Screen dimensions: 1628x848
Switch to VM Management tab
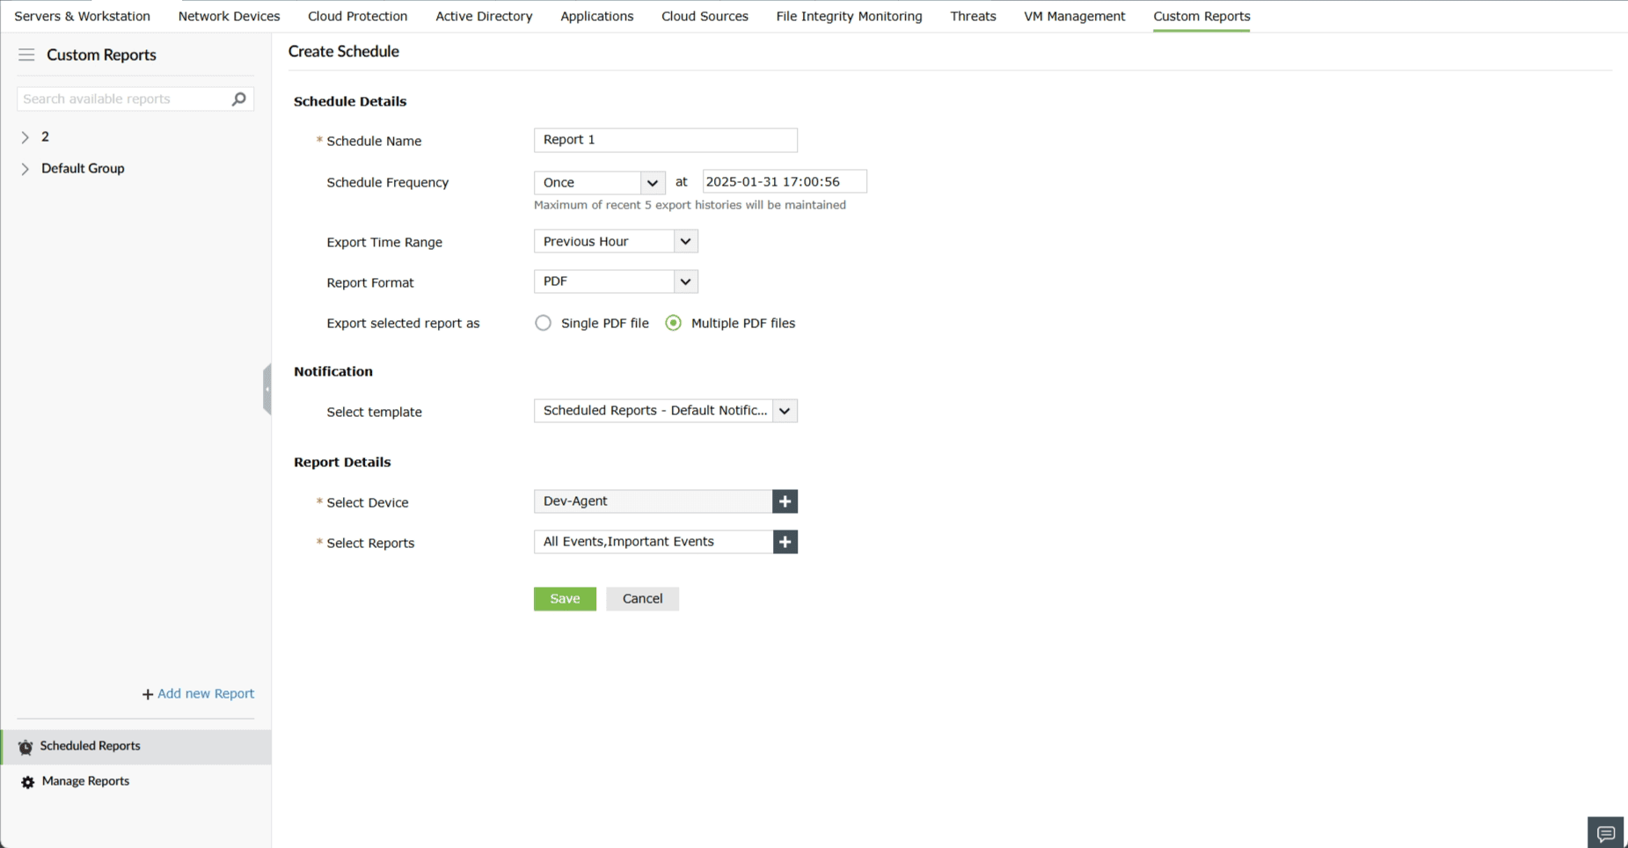pyautogui.click(x=1075, y=16)
